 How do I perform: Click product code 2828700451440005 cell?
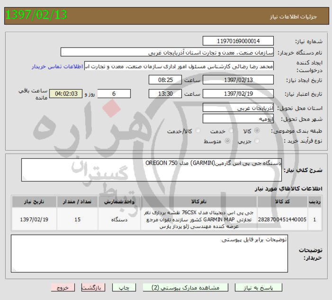tap(282, 219)
